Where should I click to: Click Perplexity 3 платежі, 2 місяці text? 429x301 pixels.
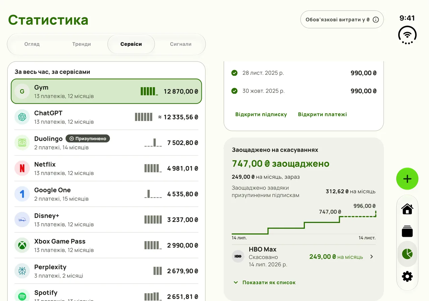click(x=59, y=276)
